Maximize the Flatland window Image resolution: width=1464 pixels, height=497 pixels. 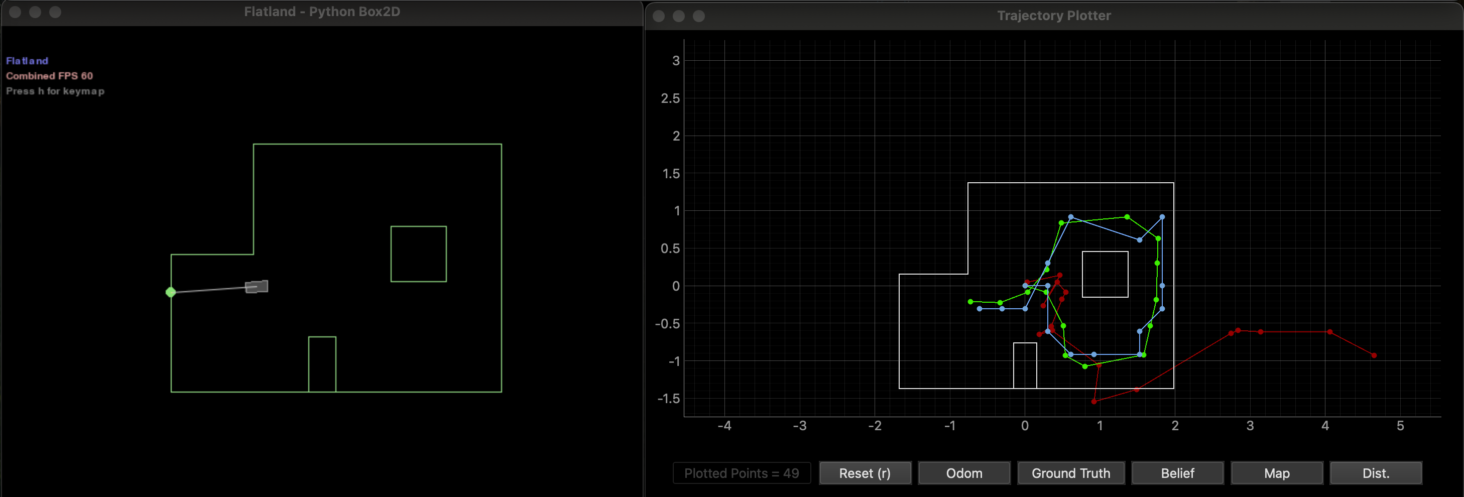click(55, 12)
